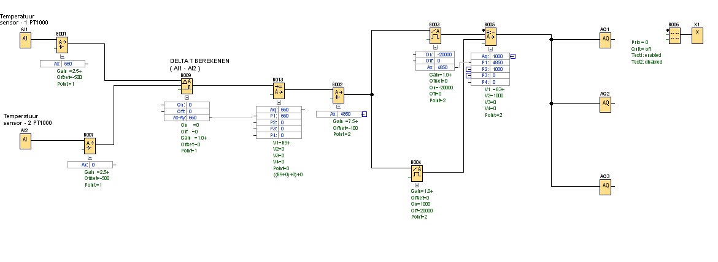The width and height of the screenshot is (718, 262).
Task: Click the B004 threshold trigger block
Action: (417, 174)
